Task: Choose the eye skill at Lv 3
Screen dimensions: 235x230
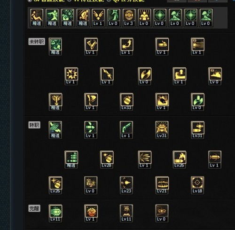Action: (129, 18)
